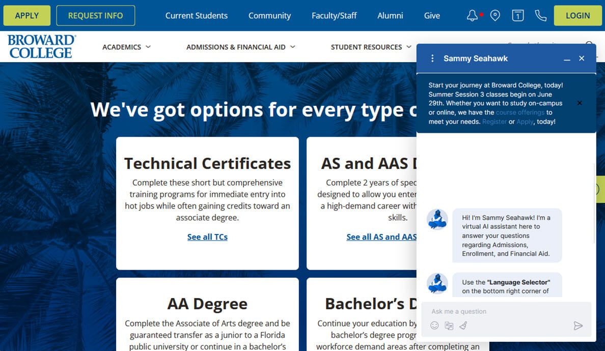
Task: Close the Sammy Seahawk chat panel
Action: [x=582, y=58]
